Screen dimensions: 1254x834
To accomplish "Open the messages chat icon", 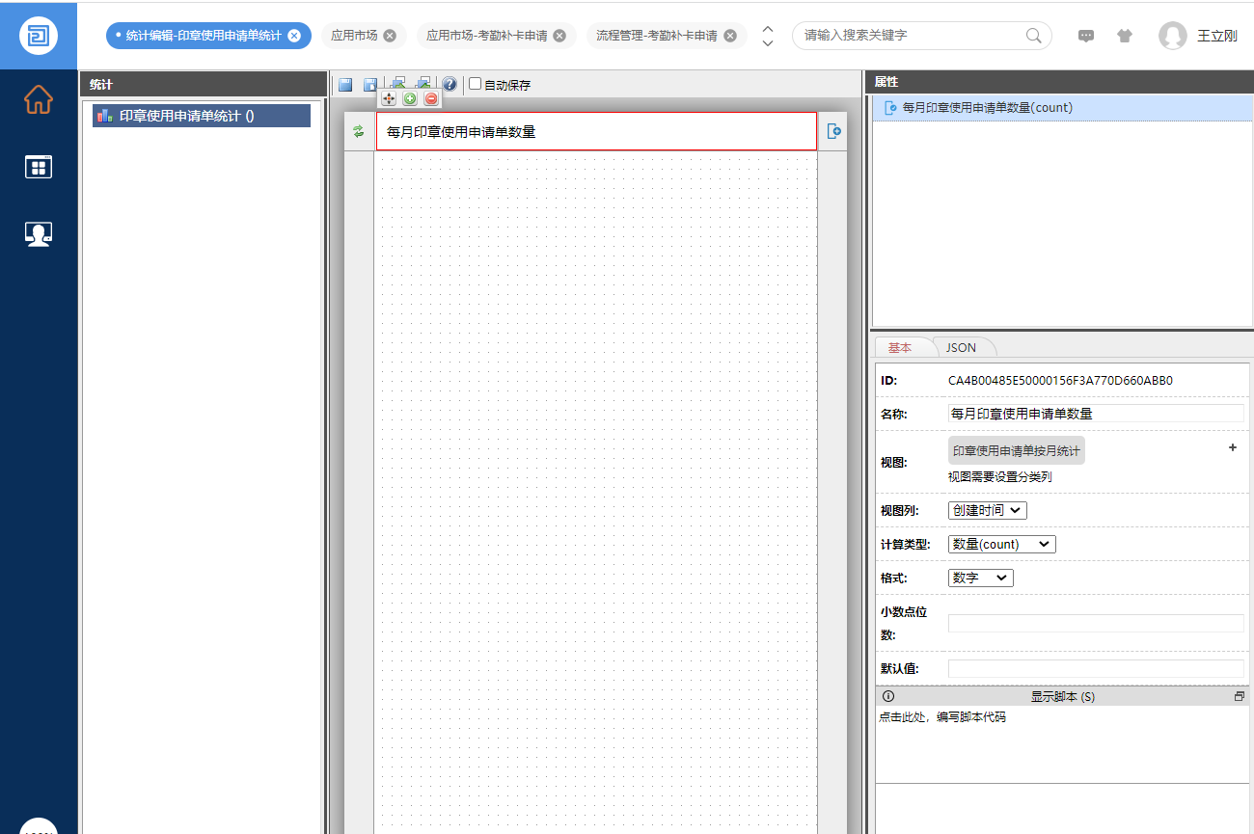I will tap(1086, 36).
